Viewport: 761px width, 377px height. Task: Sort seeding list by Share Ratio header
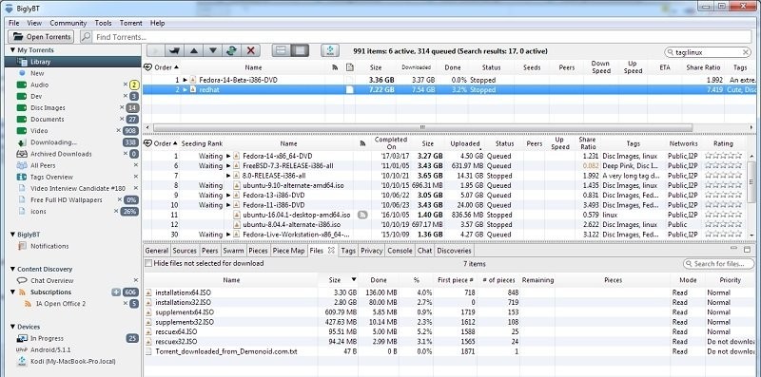coord(587,143)
